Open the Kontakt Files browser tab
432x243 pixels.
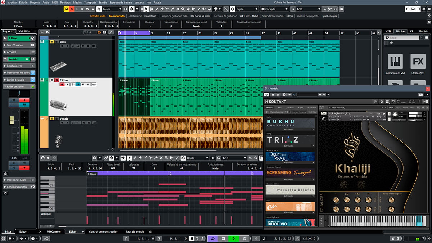point(279,107)
